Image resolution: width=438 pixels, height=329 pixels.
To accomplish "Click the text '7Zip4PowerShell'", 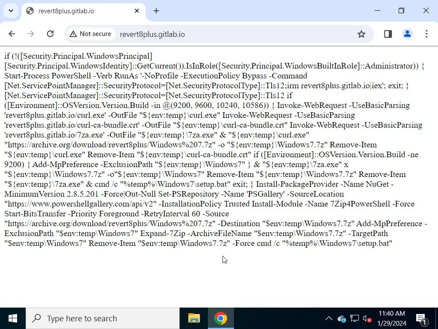I will (360, 204).
